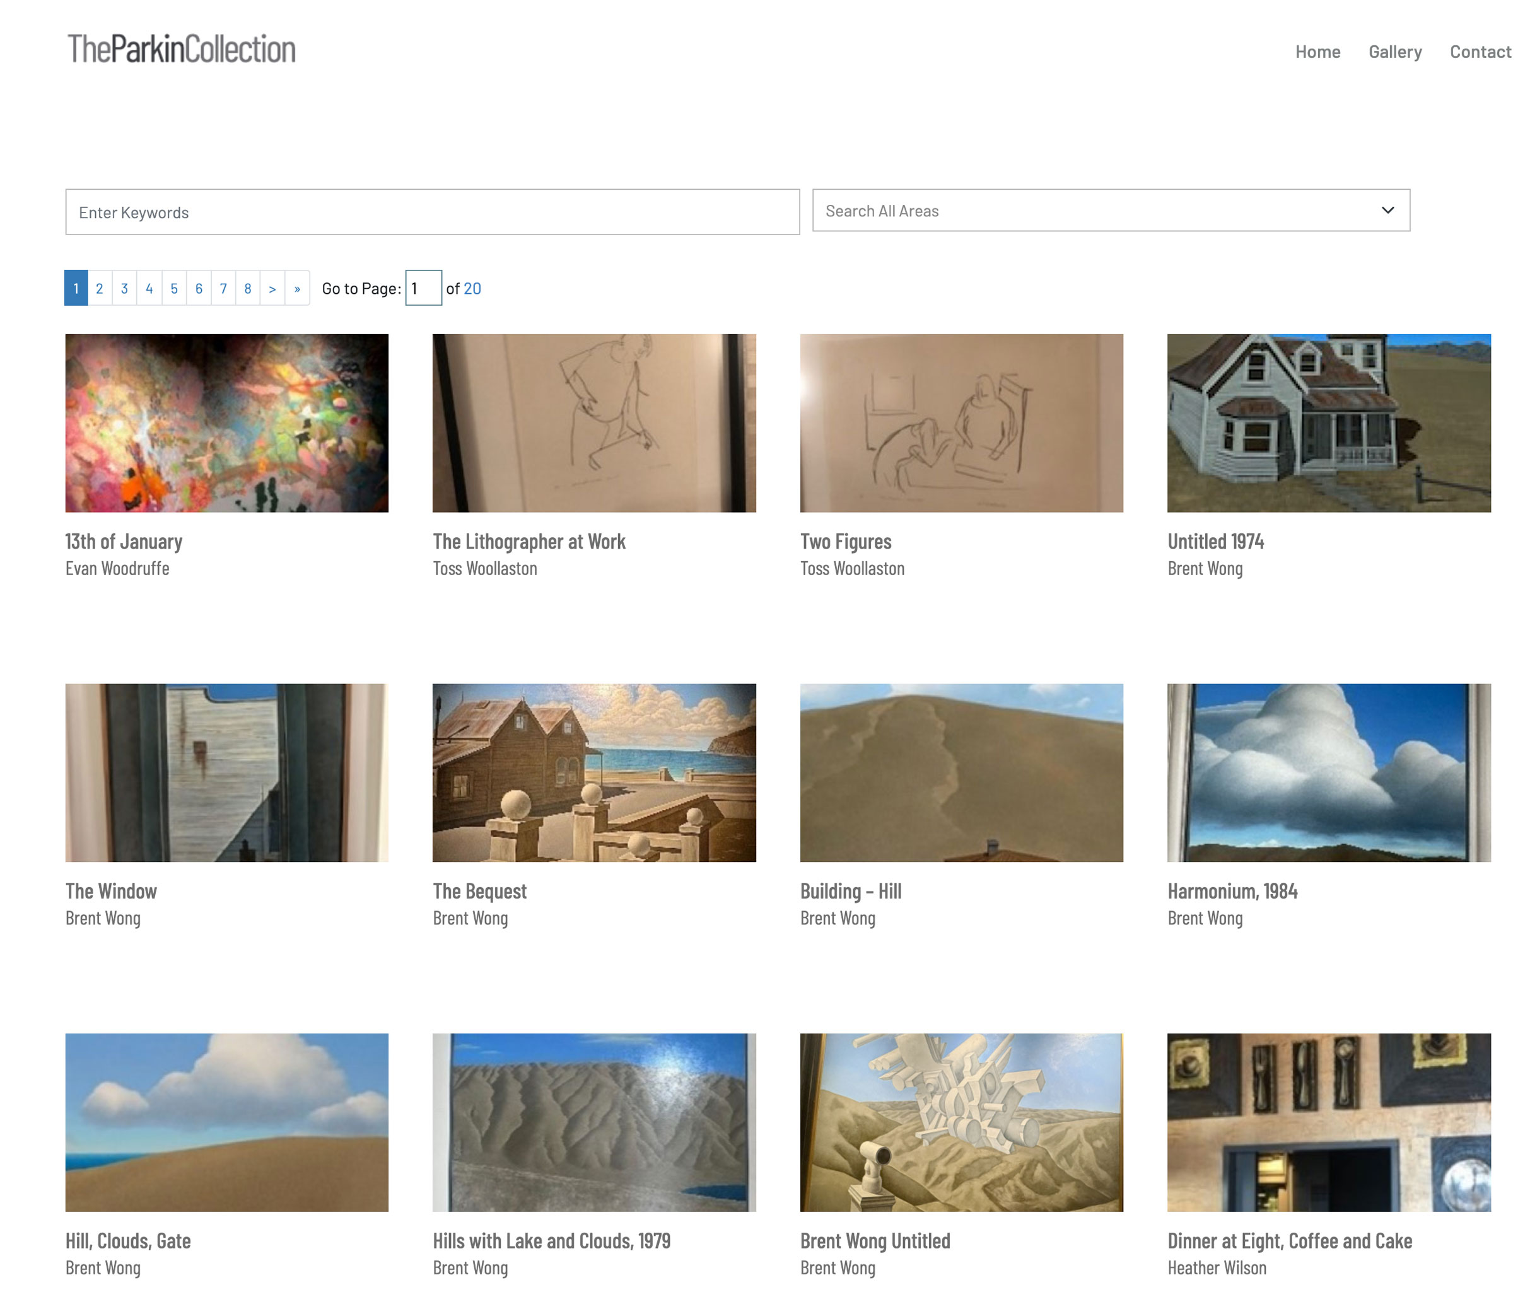
Task: Click Brent Wong under Building – Hill
Action: tap(838, 919)
